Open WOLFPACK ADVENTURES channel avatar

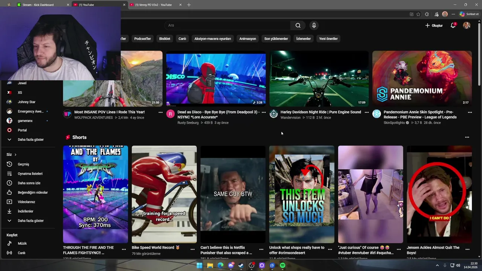click(67, 114)
